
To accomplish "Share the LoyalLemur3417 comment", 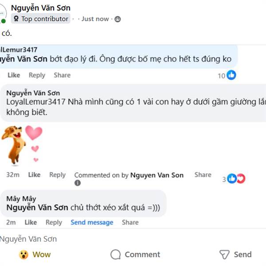I will pyautogui.click(x=62, y=75).
